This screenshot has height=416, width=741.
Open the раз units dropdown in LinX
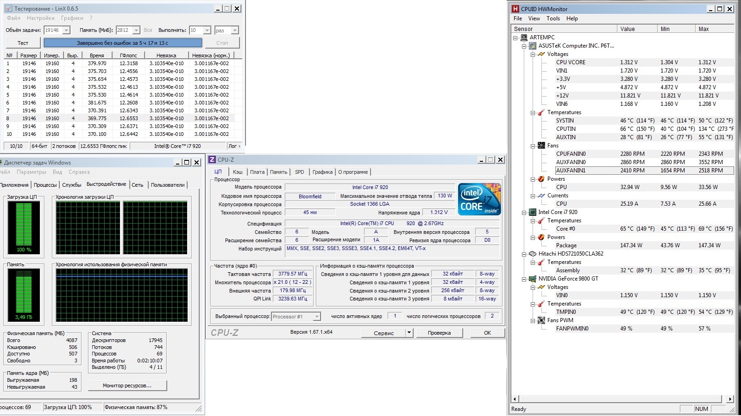click(x=235, y=30)
